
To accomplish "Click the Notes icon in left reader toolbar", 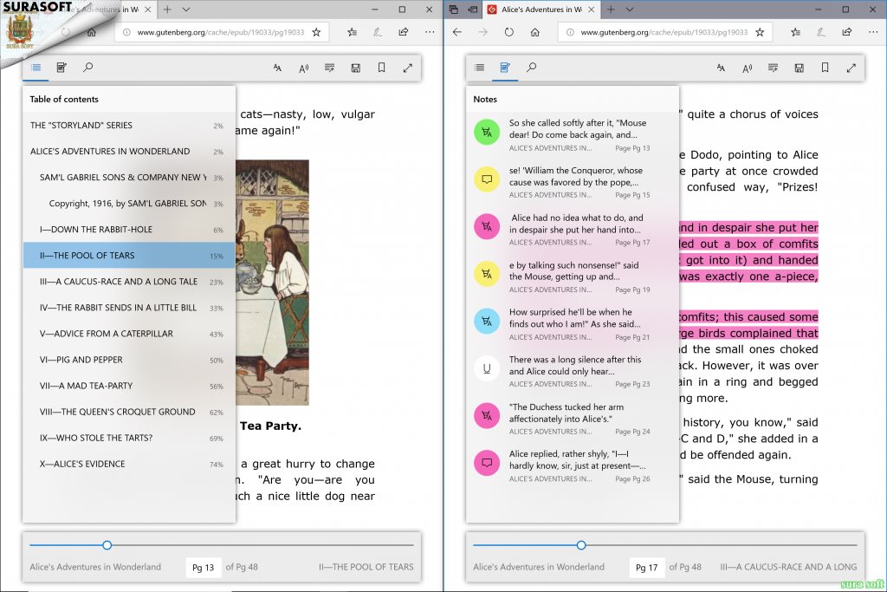I will coord(62,68).
